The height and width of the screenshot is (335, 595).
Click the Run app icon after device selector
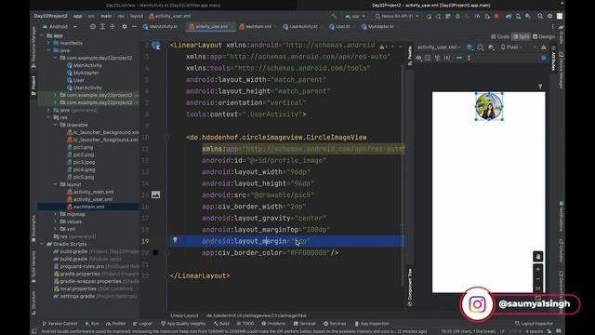(x=429, y=17)
